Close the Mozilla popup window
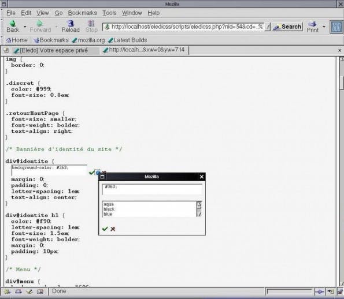The width and height of the screenshot is (344, 299). click(x=202, y=177)
